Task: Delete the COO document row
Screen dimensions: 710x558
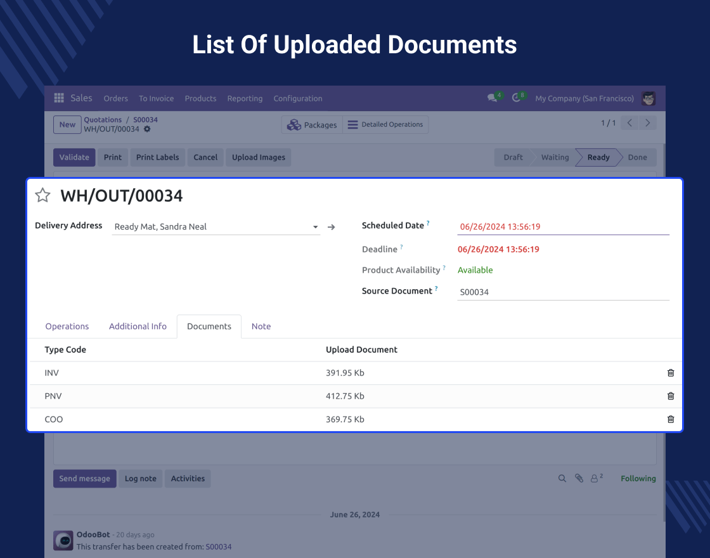Action: click(x=671, y=419)
